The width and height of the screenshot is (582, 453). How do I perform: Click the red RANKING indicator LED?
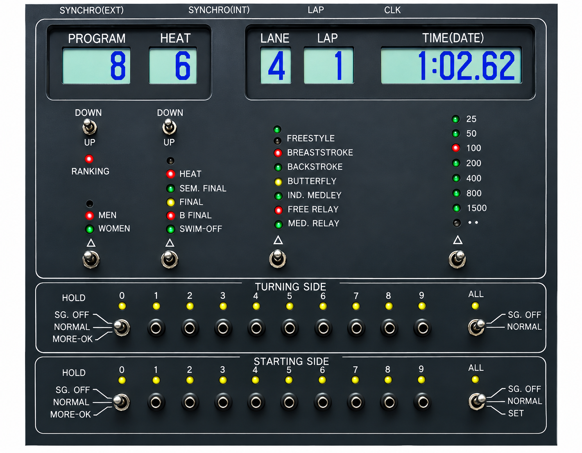[x=89, y=159]
